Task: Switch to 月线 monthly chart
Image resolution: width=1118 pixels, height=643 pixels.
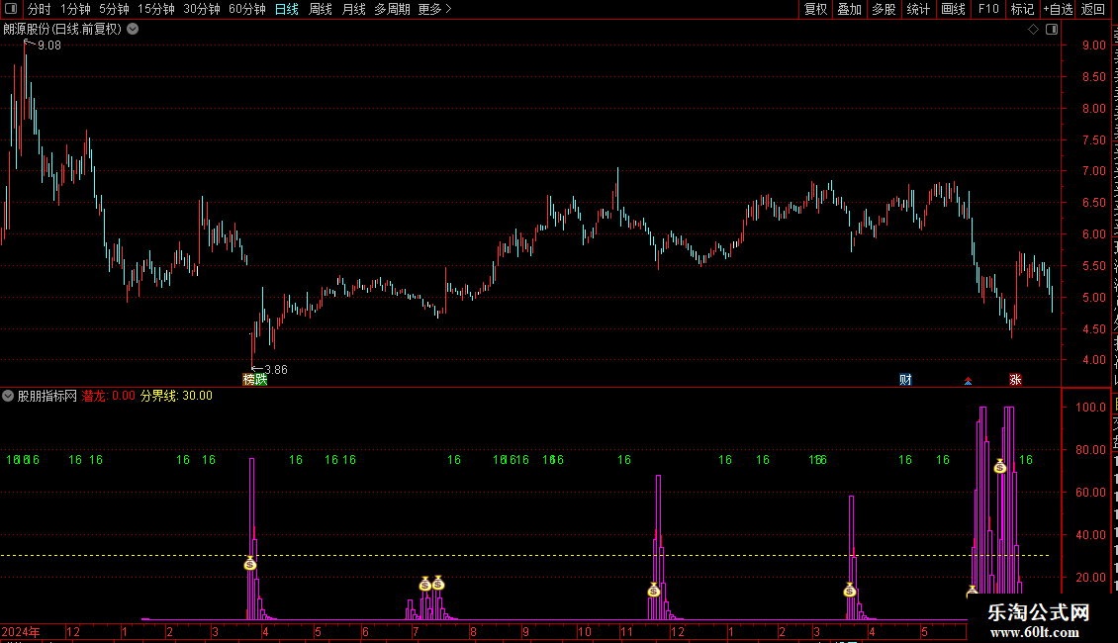Action: [x=353, y=9]
